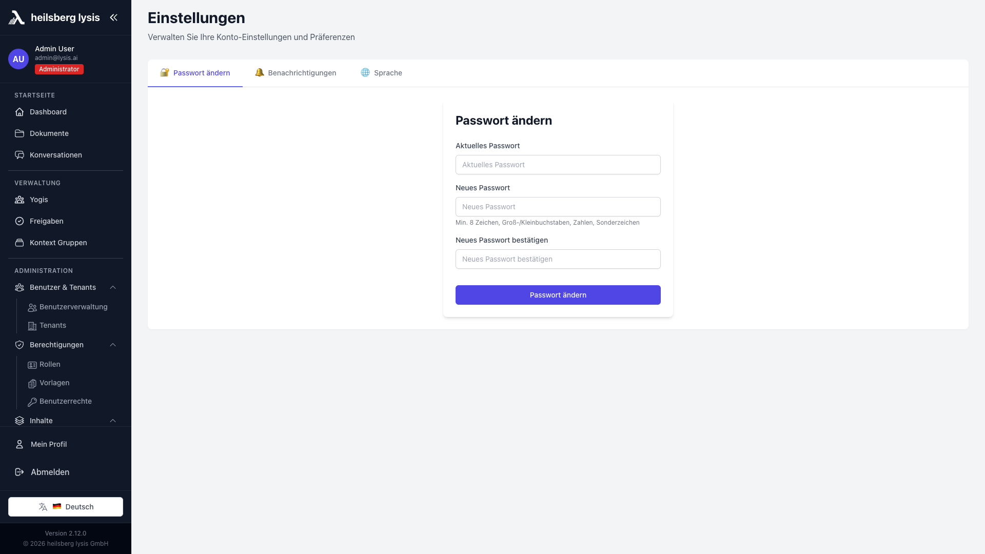Image resolution: width=985 pixels, height=554 pixels.
Task: Switch to the Sprache tab
Action: [382, 73]
